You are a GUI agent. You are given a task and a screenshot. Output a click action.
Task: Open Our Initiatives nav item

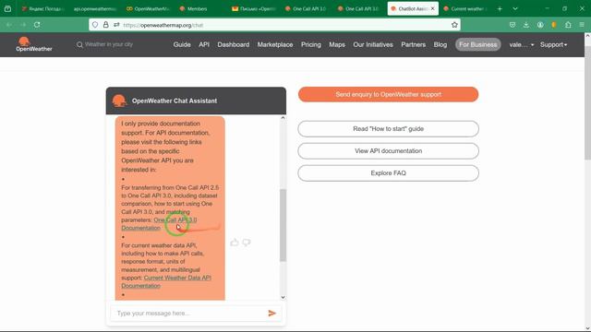click(x=373, y=44)
